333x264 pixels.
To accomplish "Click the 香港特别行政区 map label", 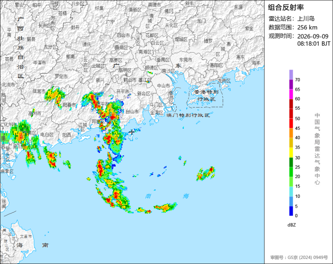I will click(x=206, y=95).
